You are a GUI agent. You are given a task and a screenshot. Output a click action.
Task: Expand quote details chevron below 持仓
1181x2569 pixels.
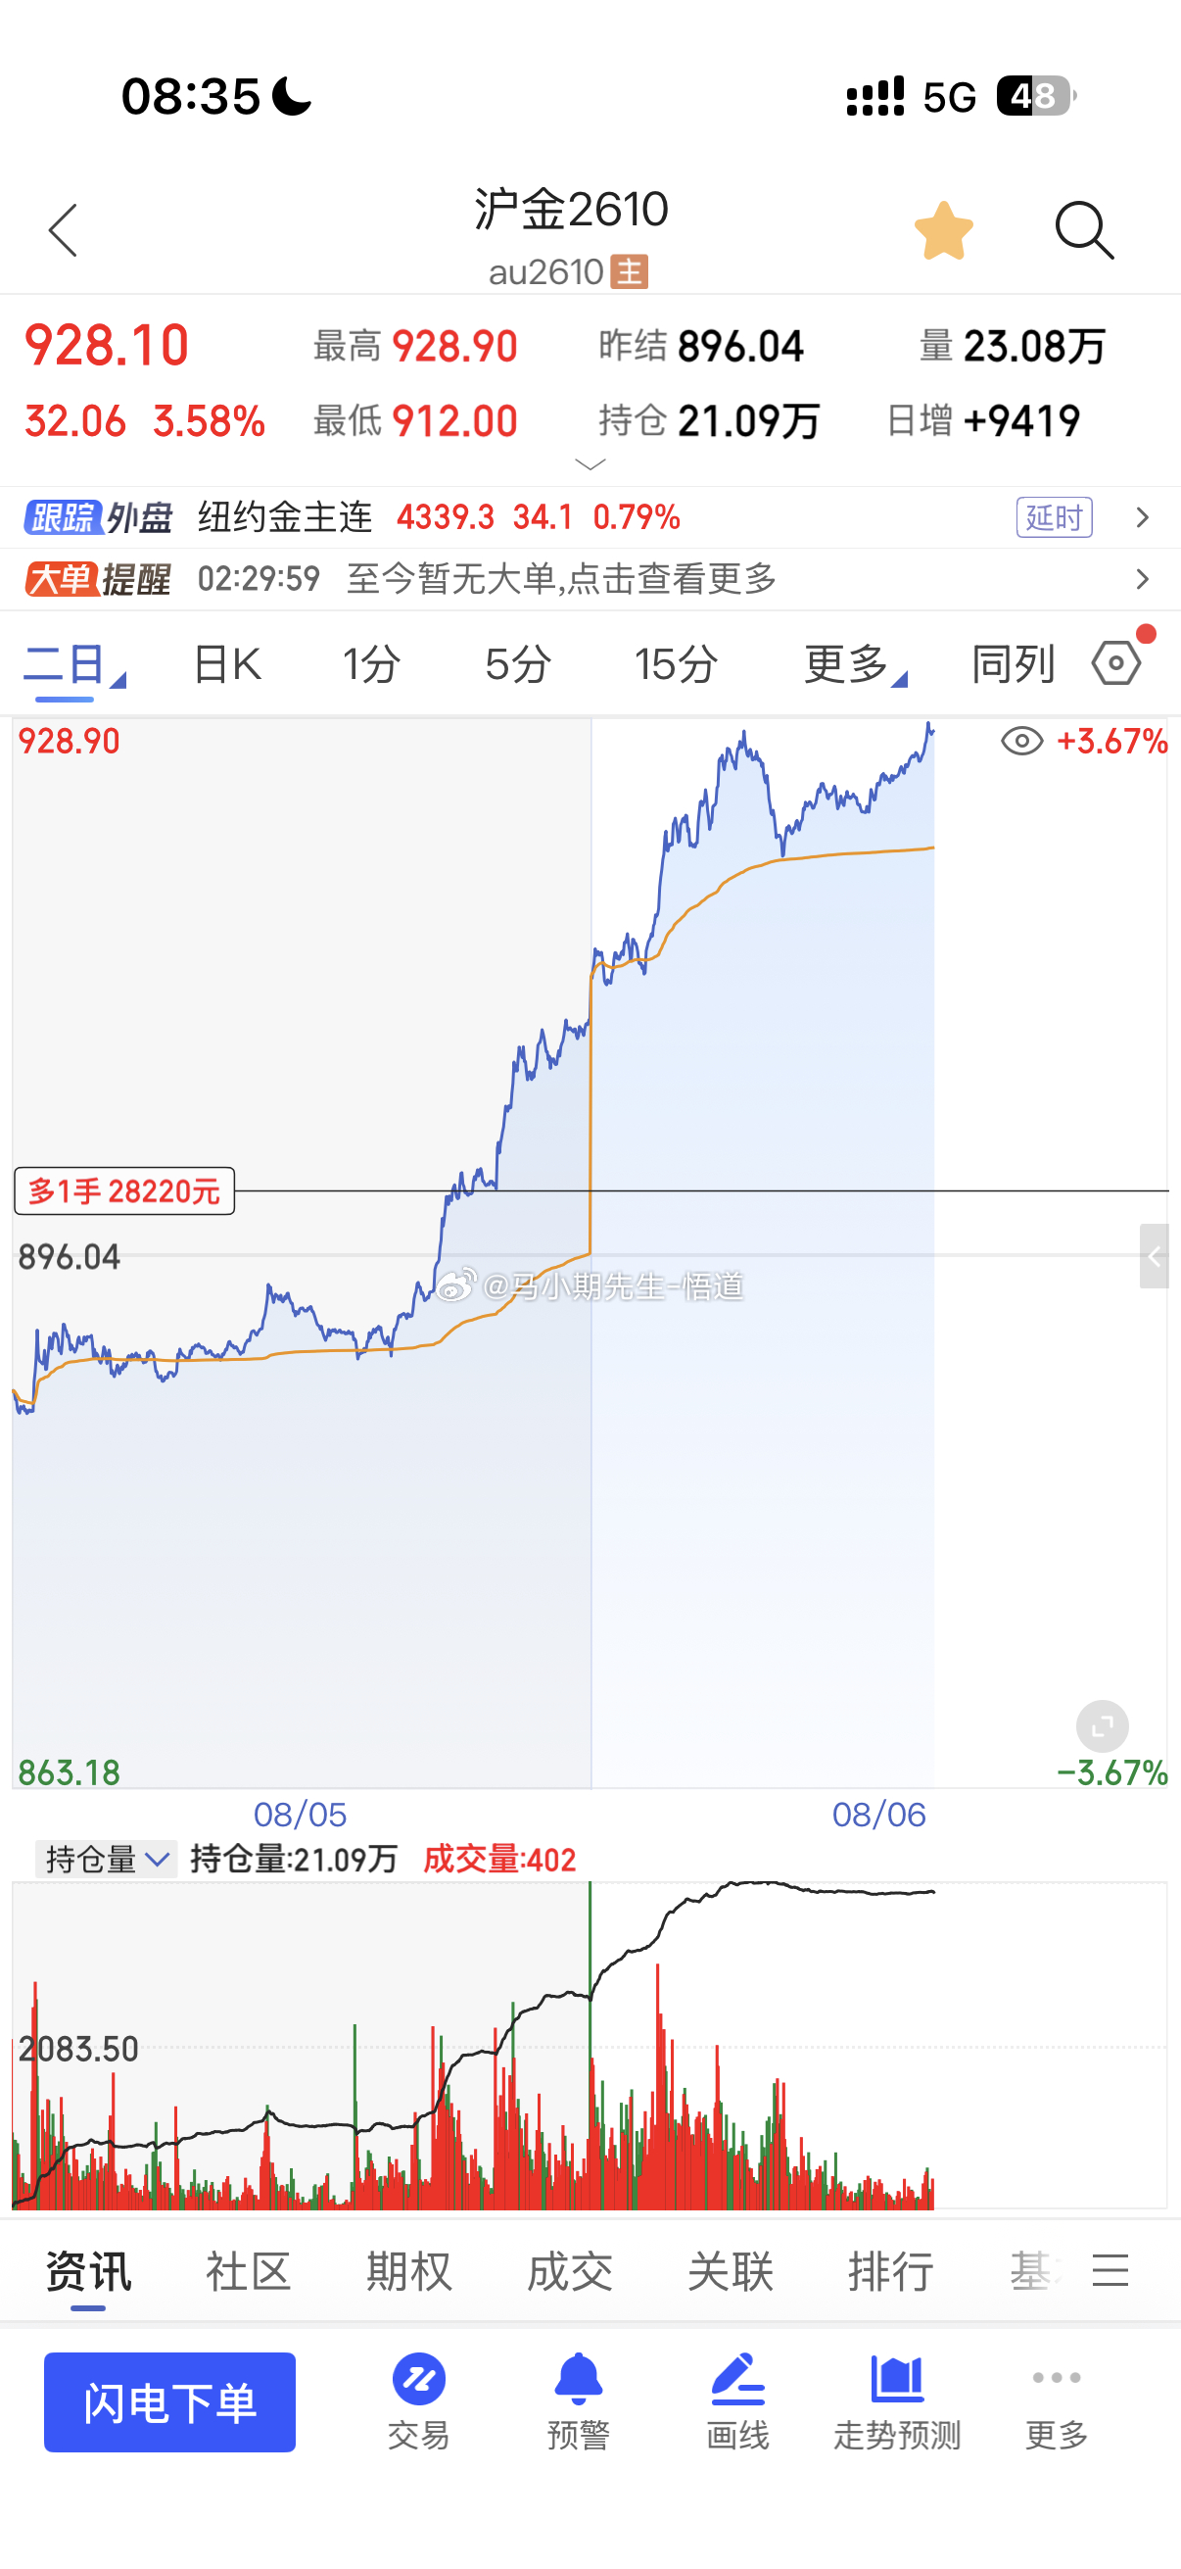591,464
